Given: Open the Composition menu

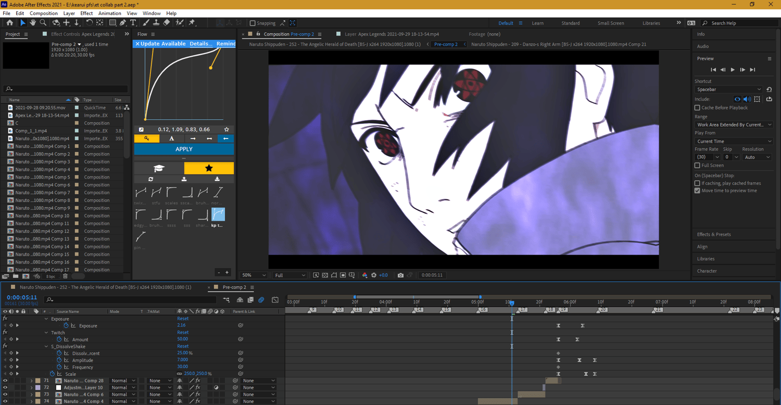Looking at the screenshot, I should (x=44, y=14).
